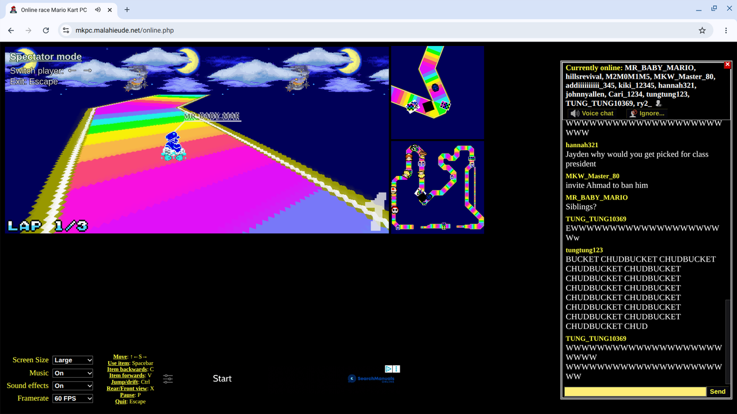
Task: Click the LAP 1/3 counter
Action: click(x=48, y=225)
